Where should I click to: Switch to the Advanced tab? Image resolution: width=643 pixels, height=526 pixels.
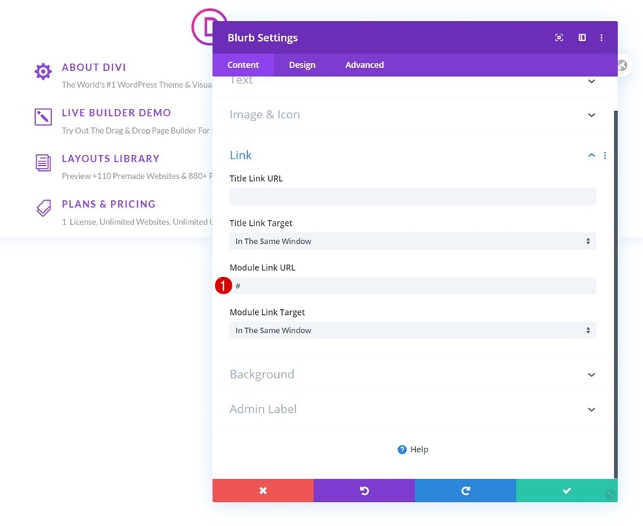[364, 65]
